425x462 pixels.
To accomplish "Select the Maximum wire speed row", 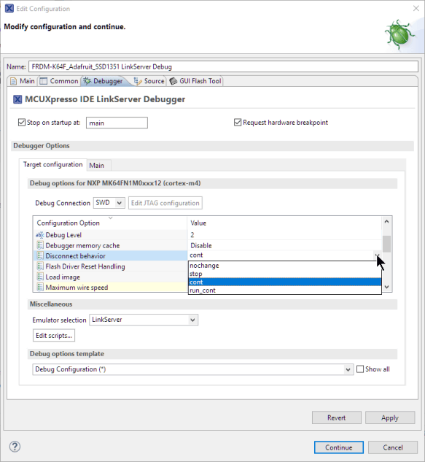I will tap(111, 288).
